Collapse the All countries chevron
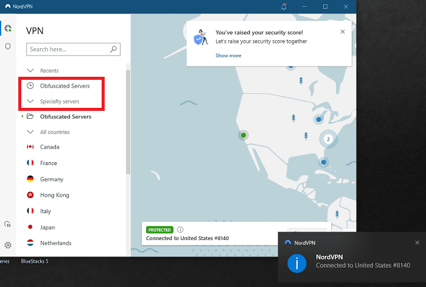426x287 pixels. pos(30,132)
